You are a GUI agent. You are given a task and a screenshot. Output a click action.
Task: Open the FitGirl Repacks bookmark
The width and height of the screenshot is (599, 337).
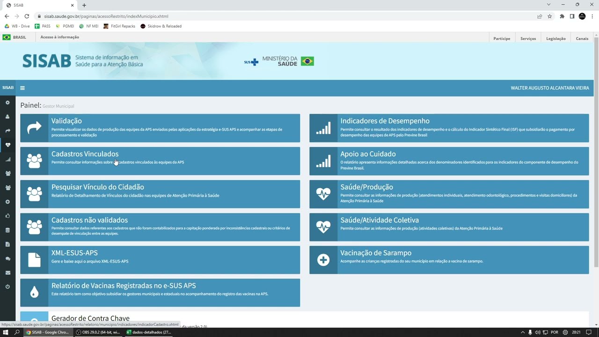119,26
